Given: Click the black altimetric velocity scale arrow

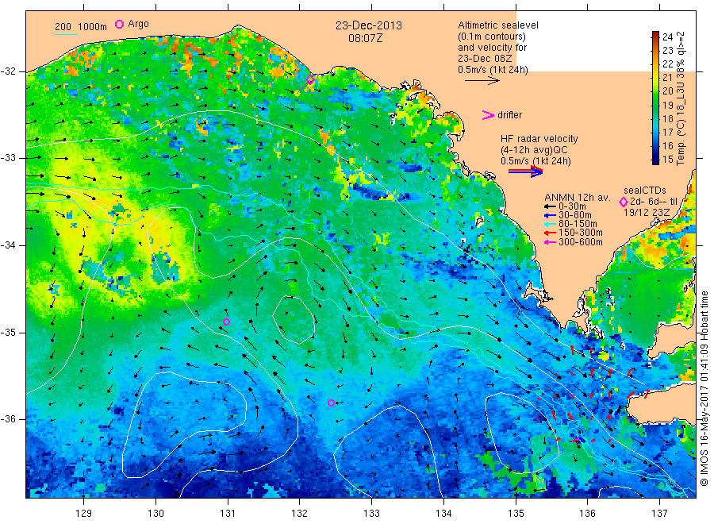Looking at the screenshot, I should (x=482, y=81).
